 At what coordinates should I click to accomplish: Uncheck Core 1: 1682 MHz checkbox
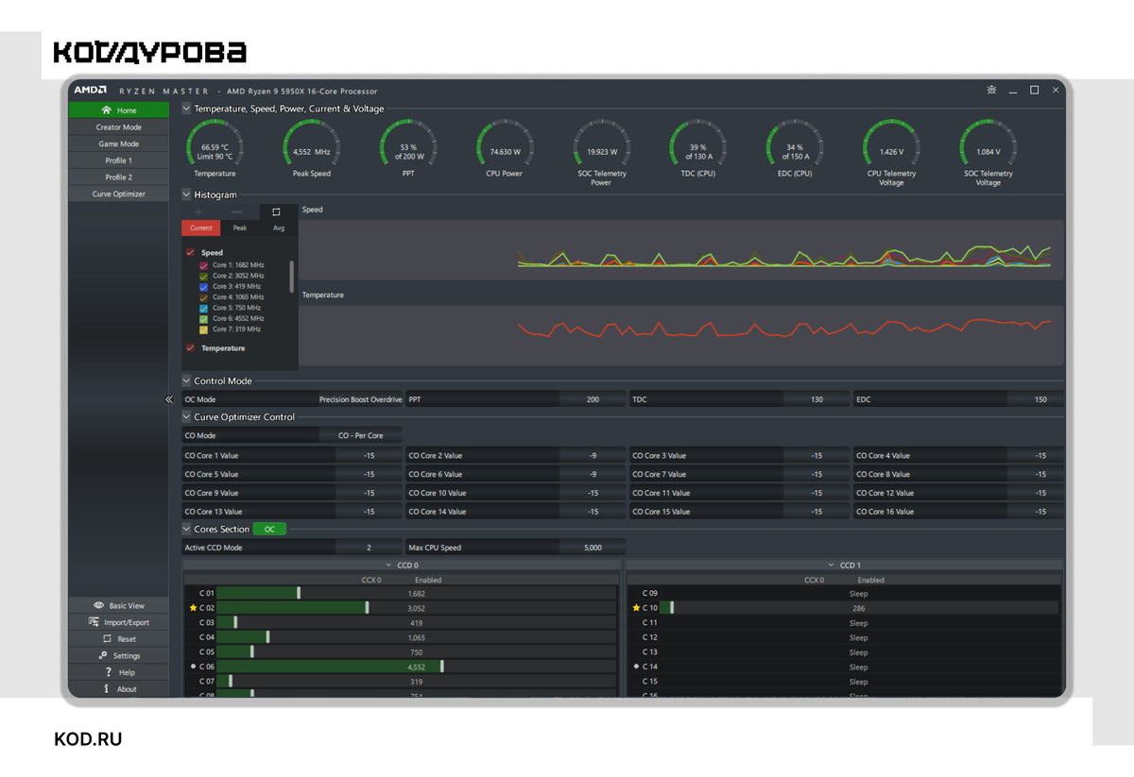[x=203, y=265]
